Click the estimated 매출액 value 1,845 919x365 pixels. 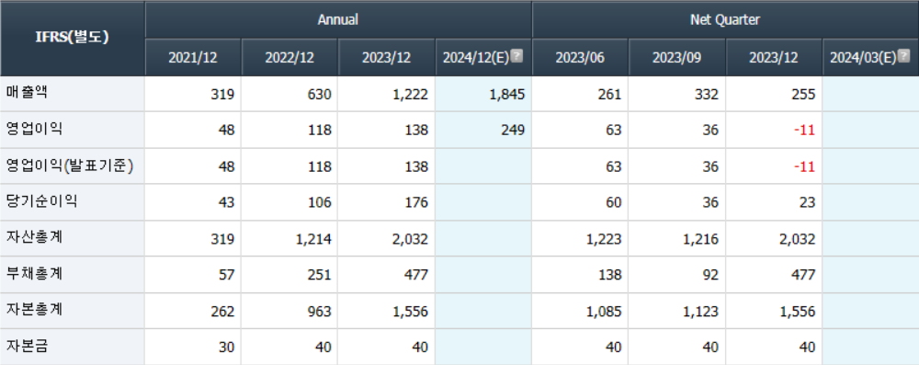(x=507, y=94)
